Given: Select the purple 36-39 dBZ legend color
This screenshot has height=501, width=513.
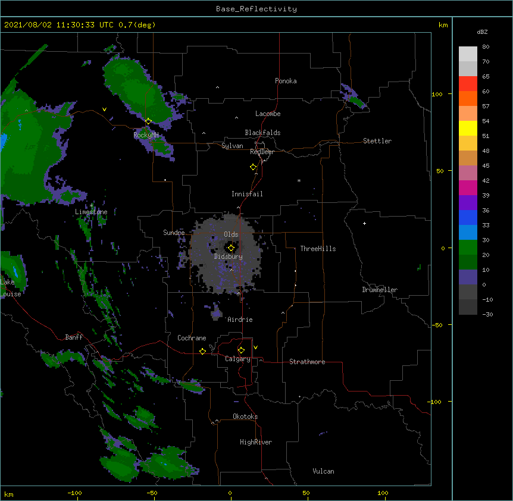Looking at the screenshot, I should 468,203.
